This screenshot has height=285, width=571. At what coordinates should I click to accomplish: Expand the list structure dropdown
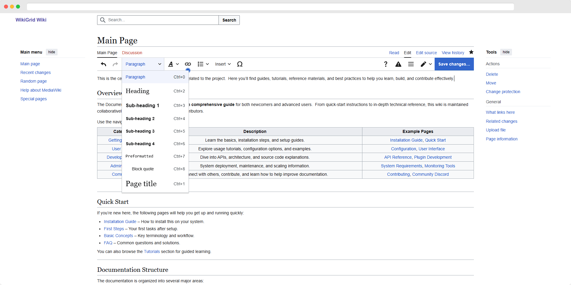coord(203,64)
